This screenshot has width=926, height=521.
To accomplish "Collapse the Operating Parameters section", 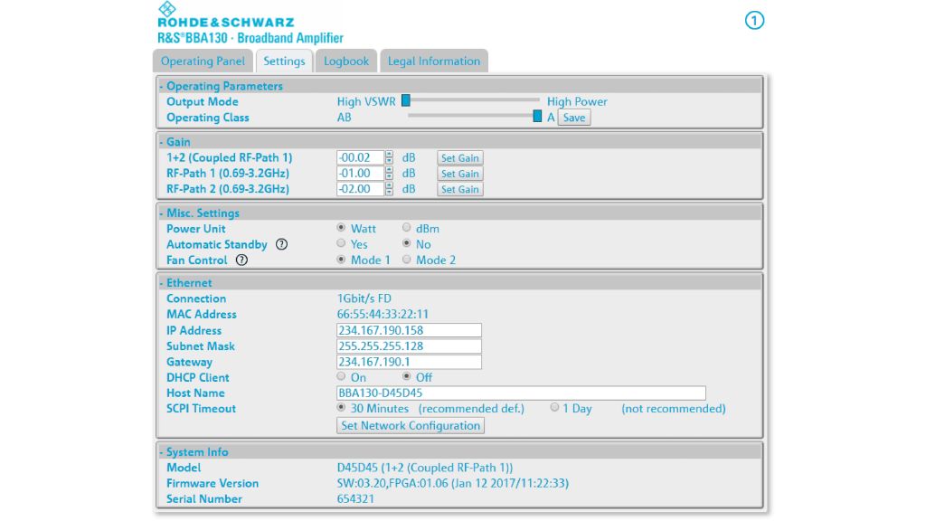I will pyautogui.click(x=221, y=86).
